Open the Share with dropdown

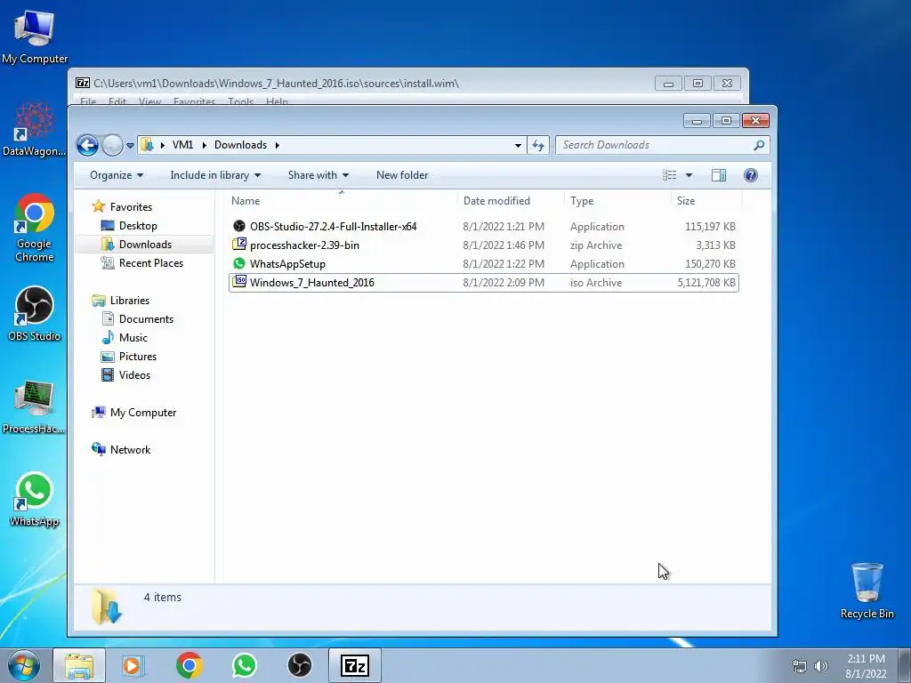(x=318, y=175)
